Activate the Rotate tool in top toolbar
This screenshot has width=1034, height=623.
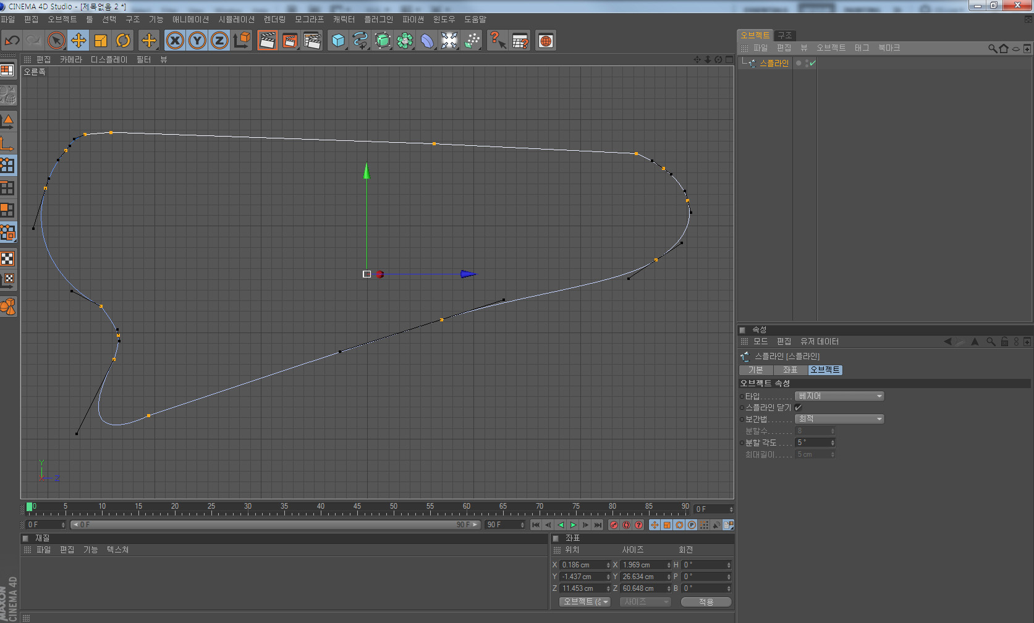click(123, 41)
